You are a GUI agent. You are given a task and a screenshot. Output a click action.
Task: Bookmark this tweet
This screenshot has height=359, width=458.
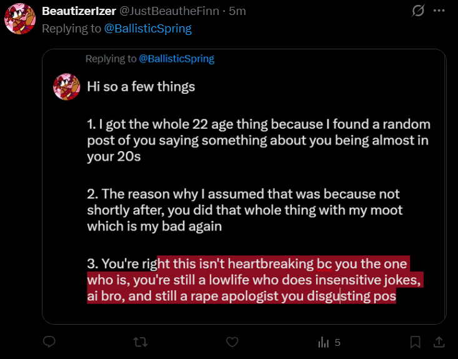pyautogui.click(x=415, y=342)
